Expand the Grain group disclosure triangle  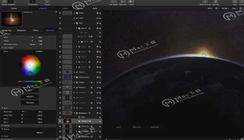coord(74,13)
